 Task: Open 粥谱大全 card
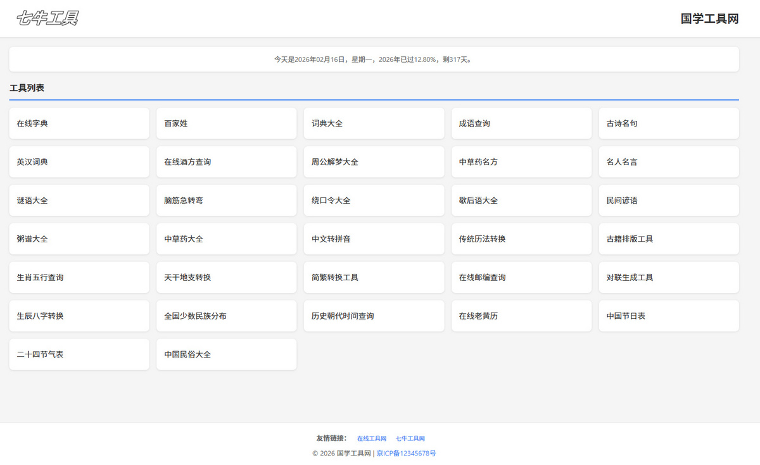click(79, 239)
